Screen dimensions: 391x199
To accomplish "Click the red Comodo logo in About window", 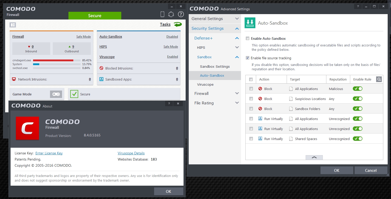I will (x=27, y=128).
